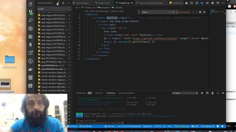Image resolution: width=236 pixels, height=132 pixels.
Task: Click the blue open-changes icon in editor toolbar
Action: coord(202,3)
